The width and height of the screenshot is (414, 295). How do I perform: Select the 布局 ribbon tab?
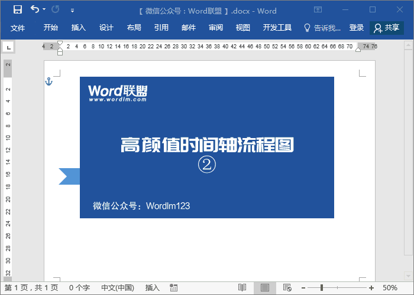coord(134,27)
